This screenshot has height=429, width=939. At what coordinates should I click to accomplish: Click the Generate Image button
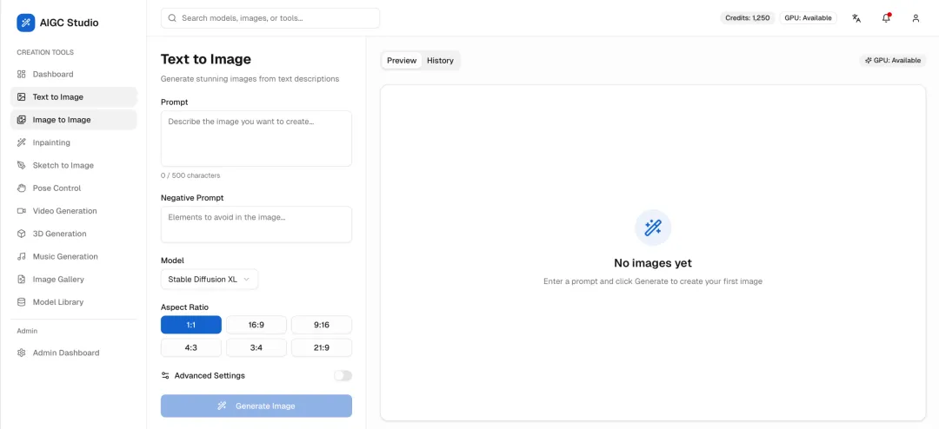pyautogui.click(x=256, y=406)
